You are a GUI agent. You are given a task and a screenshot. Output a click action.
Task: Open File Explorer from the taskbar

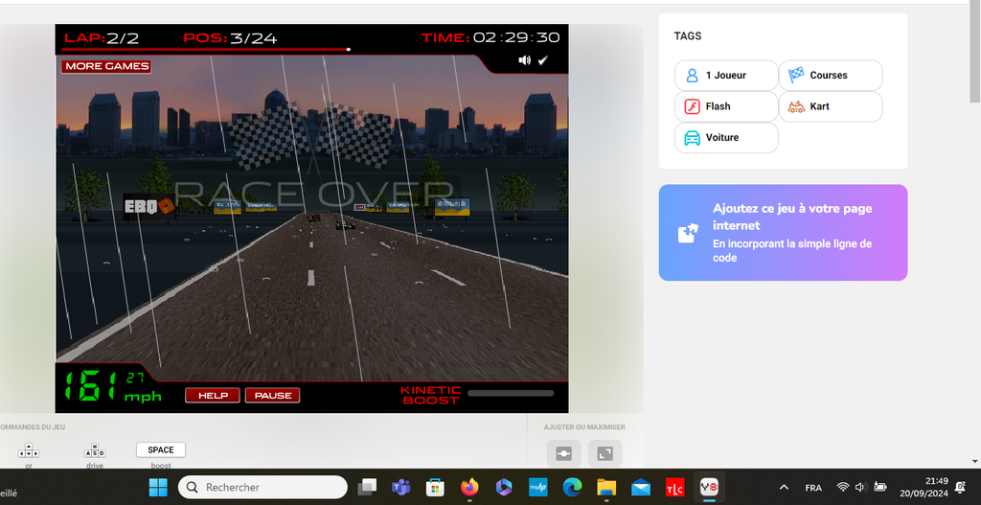606,487
